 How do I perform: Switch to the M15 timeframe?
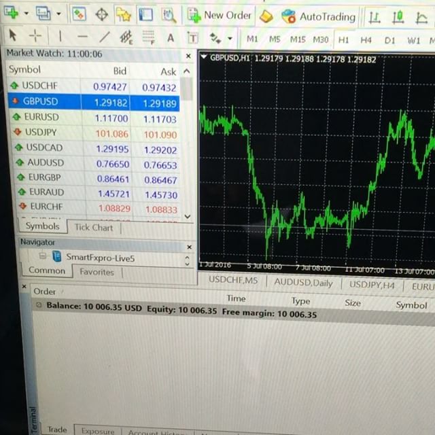(x=298, y=39)
